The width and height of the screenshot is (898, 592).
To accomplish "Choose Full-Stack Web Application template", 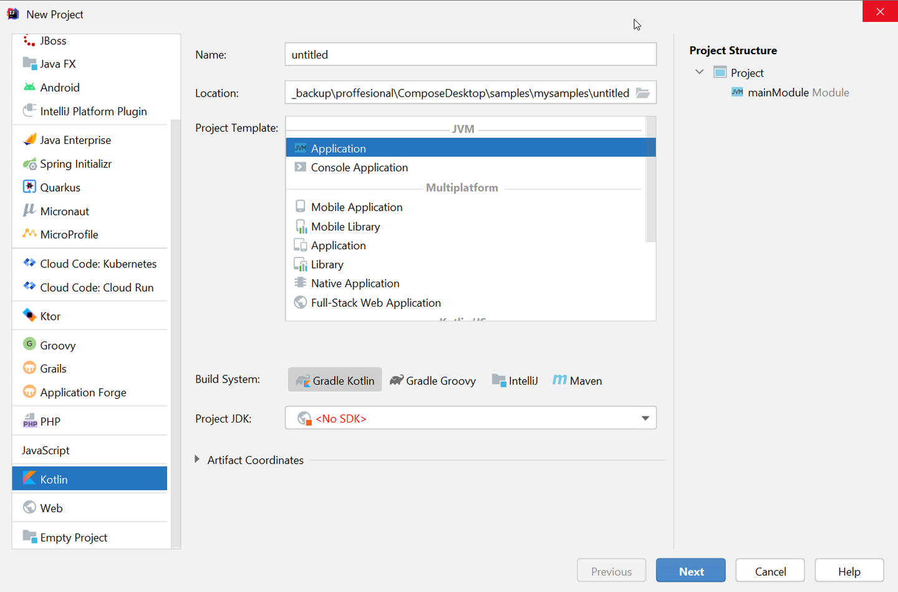I will [x=375, y=303].
